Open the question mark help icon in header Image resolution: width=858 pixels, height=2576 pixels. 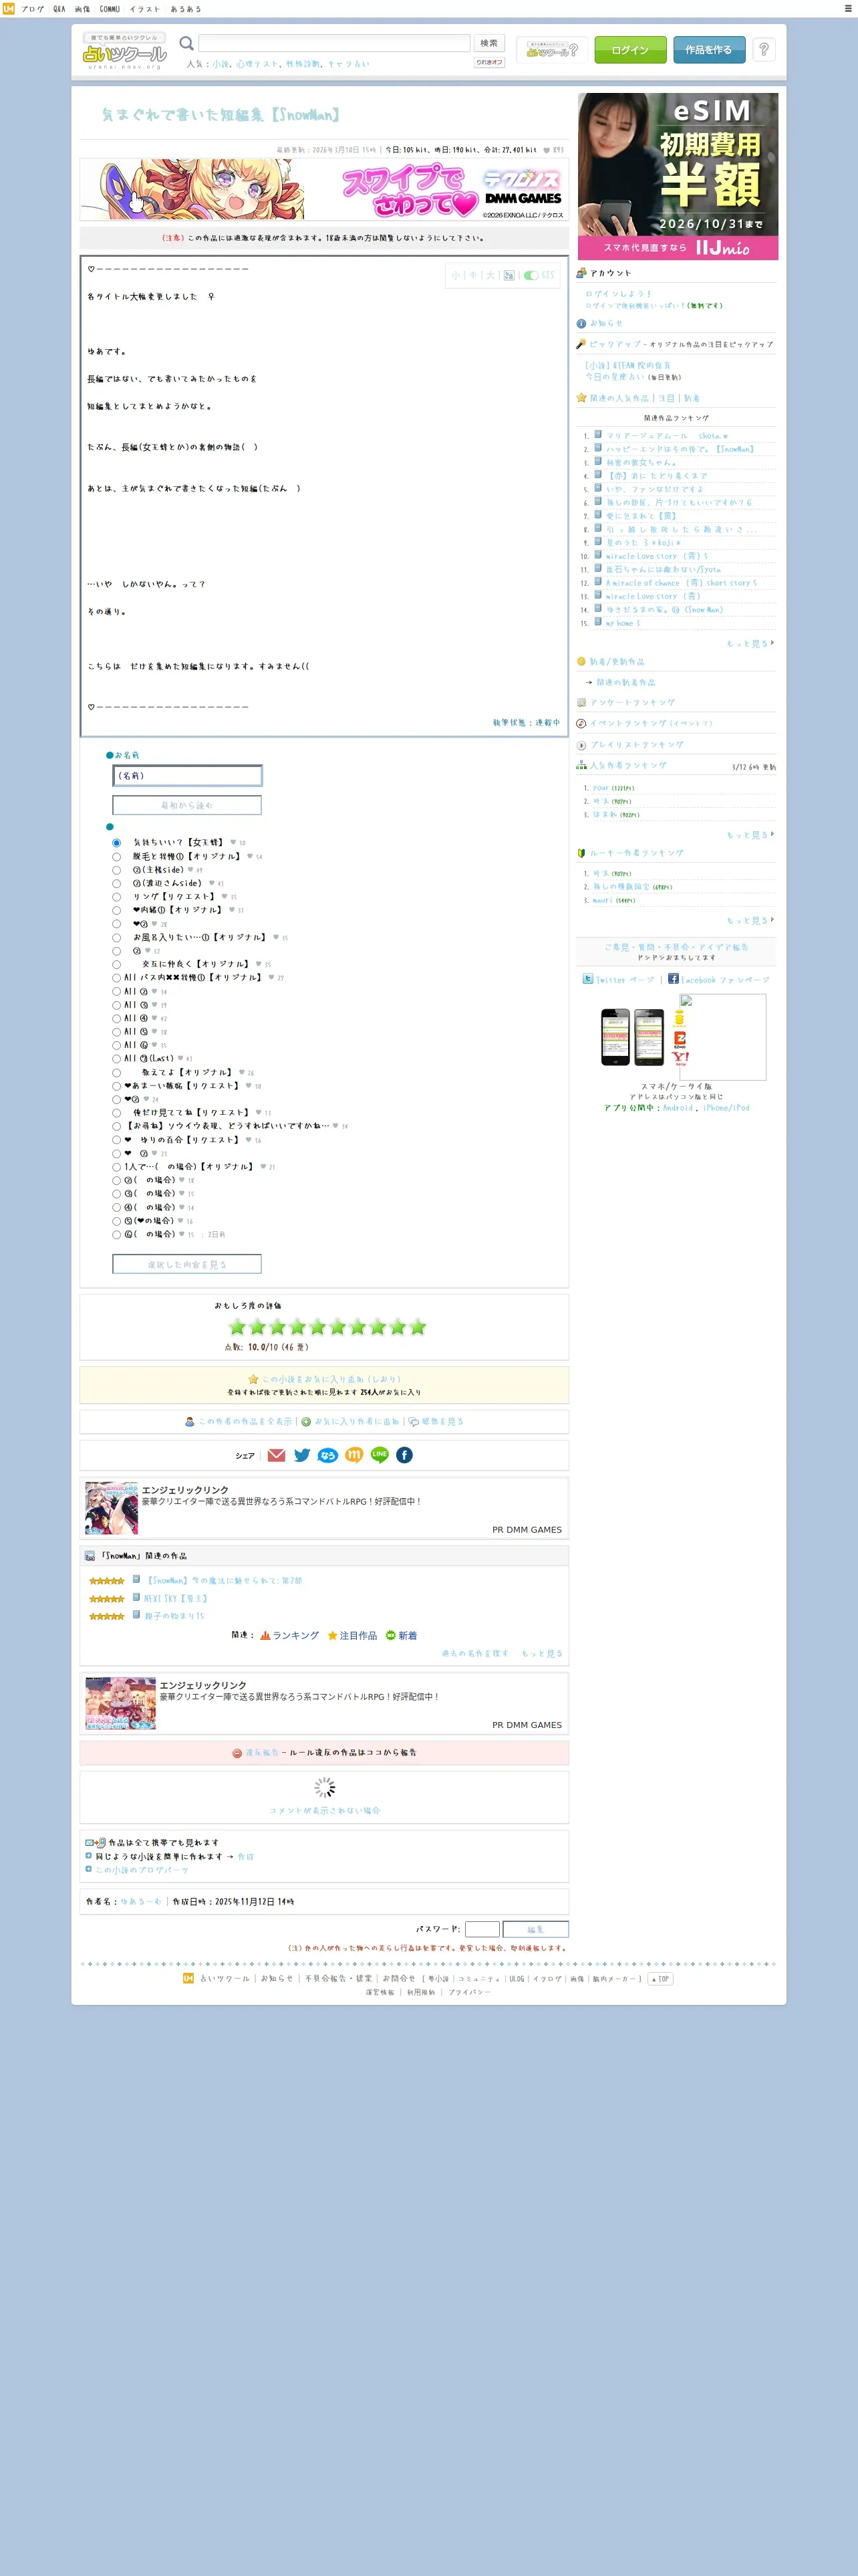coord(764,49)
